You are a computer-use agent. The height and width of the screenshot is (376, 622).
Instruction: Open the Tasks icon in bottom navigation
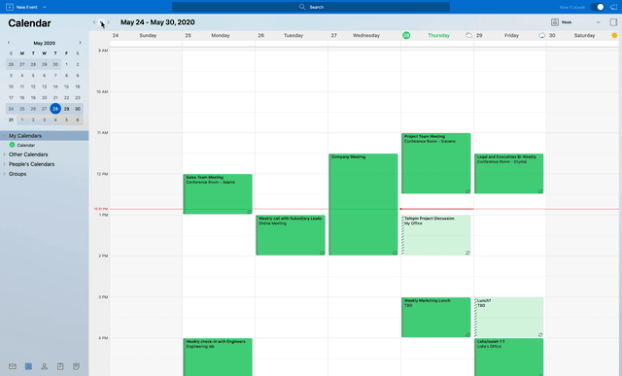point(60,366)
